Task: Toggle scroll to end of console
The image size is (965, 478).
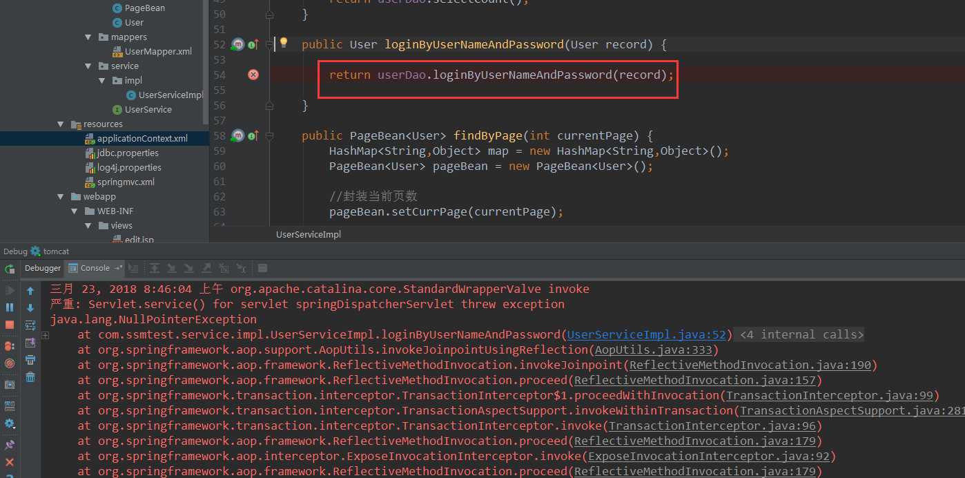Action: click(30, 343)
